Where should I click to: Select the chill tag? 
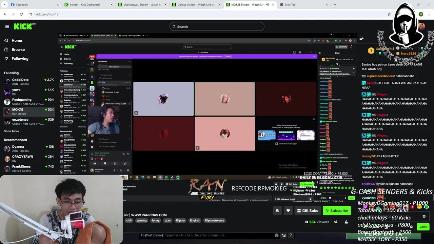click(129, 221)
